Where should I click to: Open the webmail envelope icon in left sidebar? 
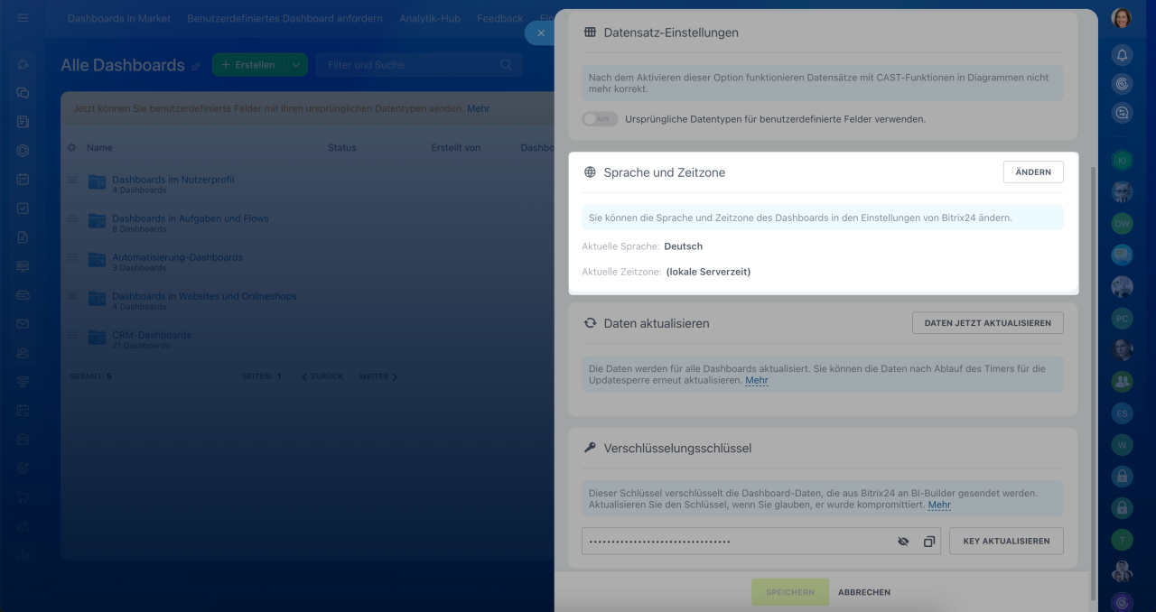pyautogui.click(x=23, y=324)
